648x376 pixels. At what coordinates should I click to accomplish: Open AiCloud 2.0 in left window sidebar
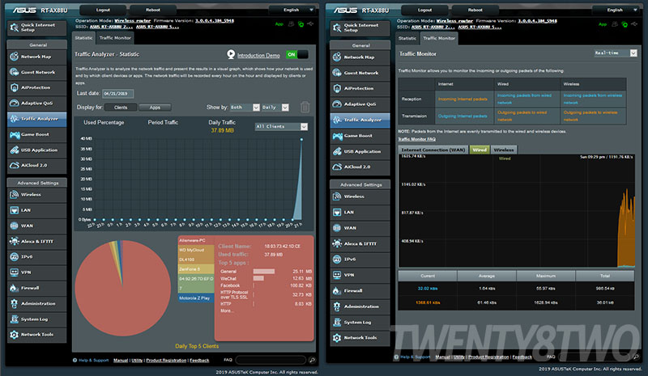(36, 165)
